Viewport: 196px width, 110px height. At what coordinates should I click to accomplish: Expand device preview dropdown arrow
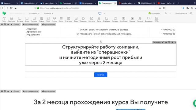(x=105, y=13)
